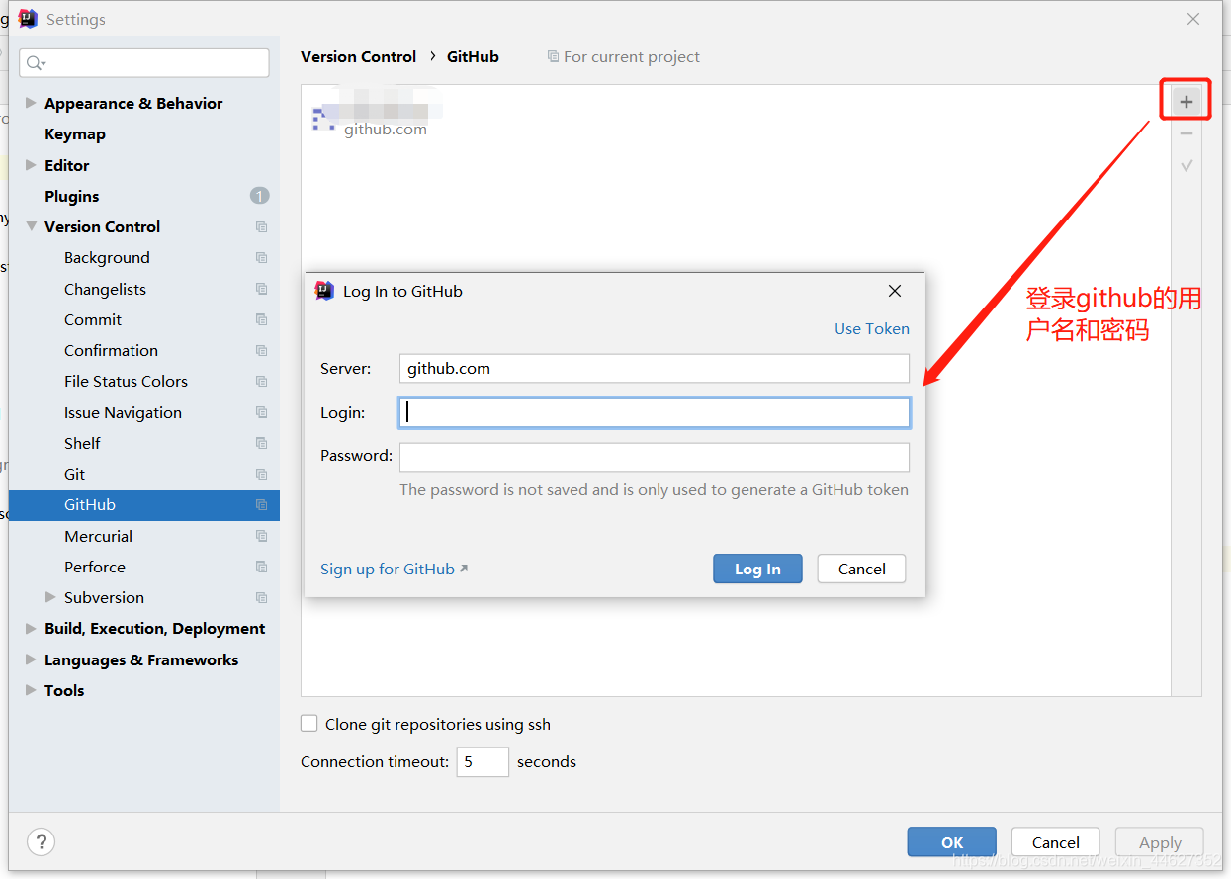Select Confirmation settings

[x=111, y=351]
